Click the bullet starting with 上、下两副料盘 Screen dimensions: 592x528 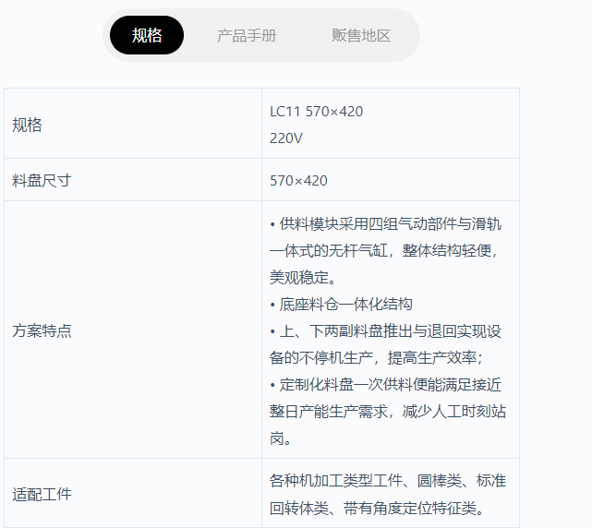pos(386,330)
